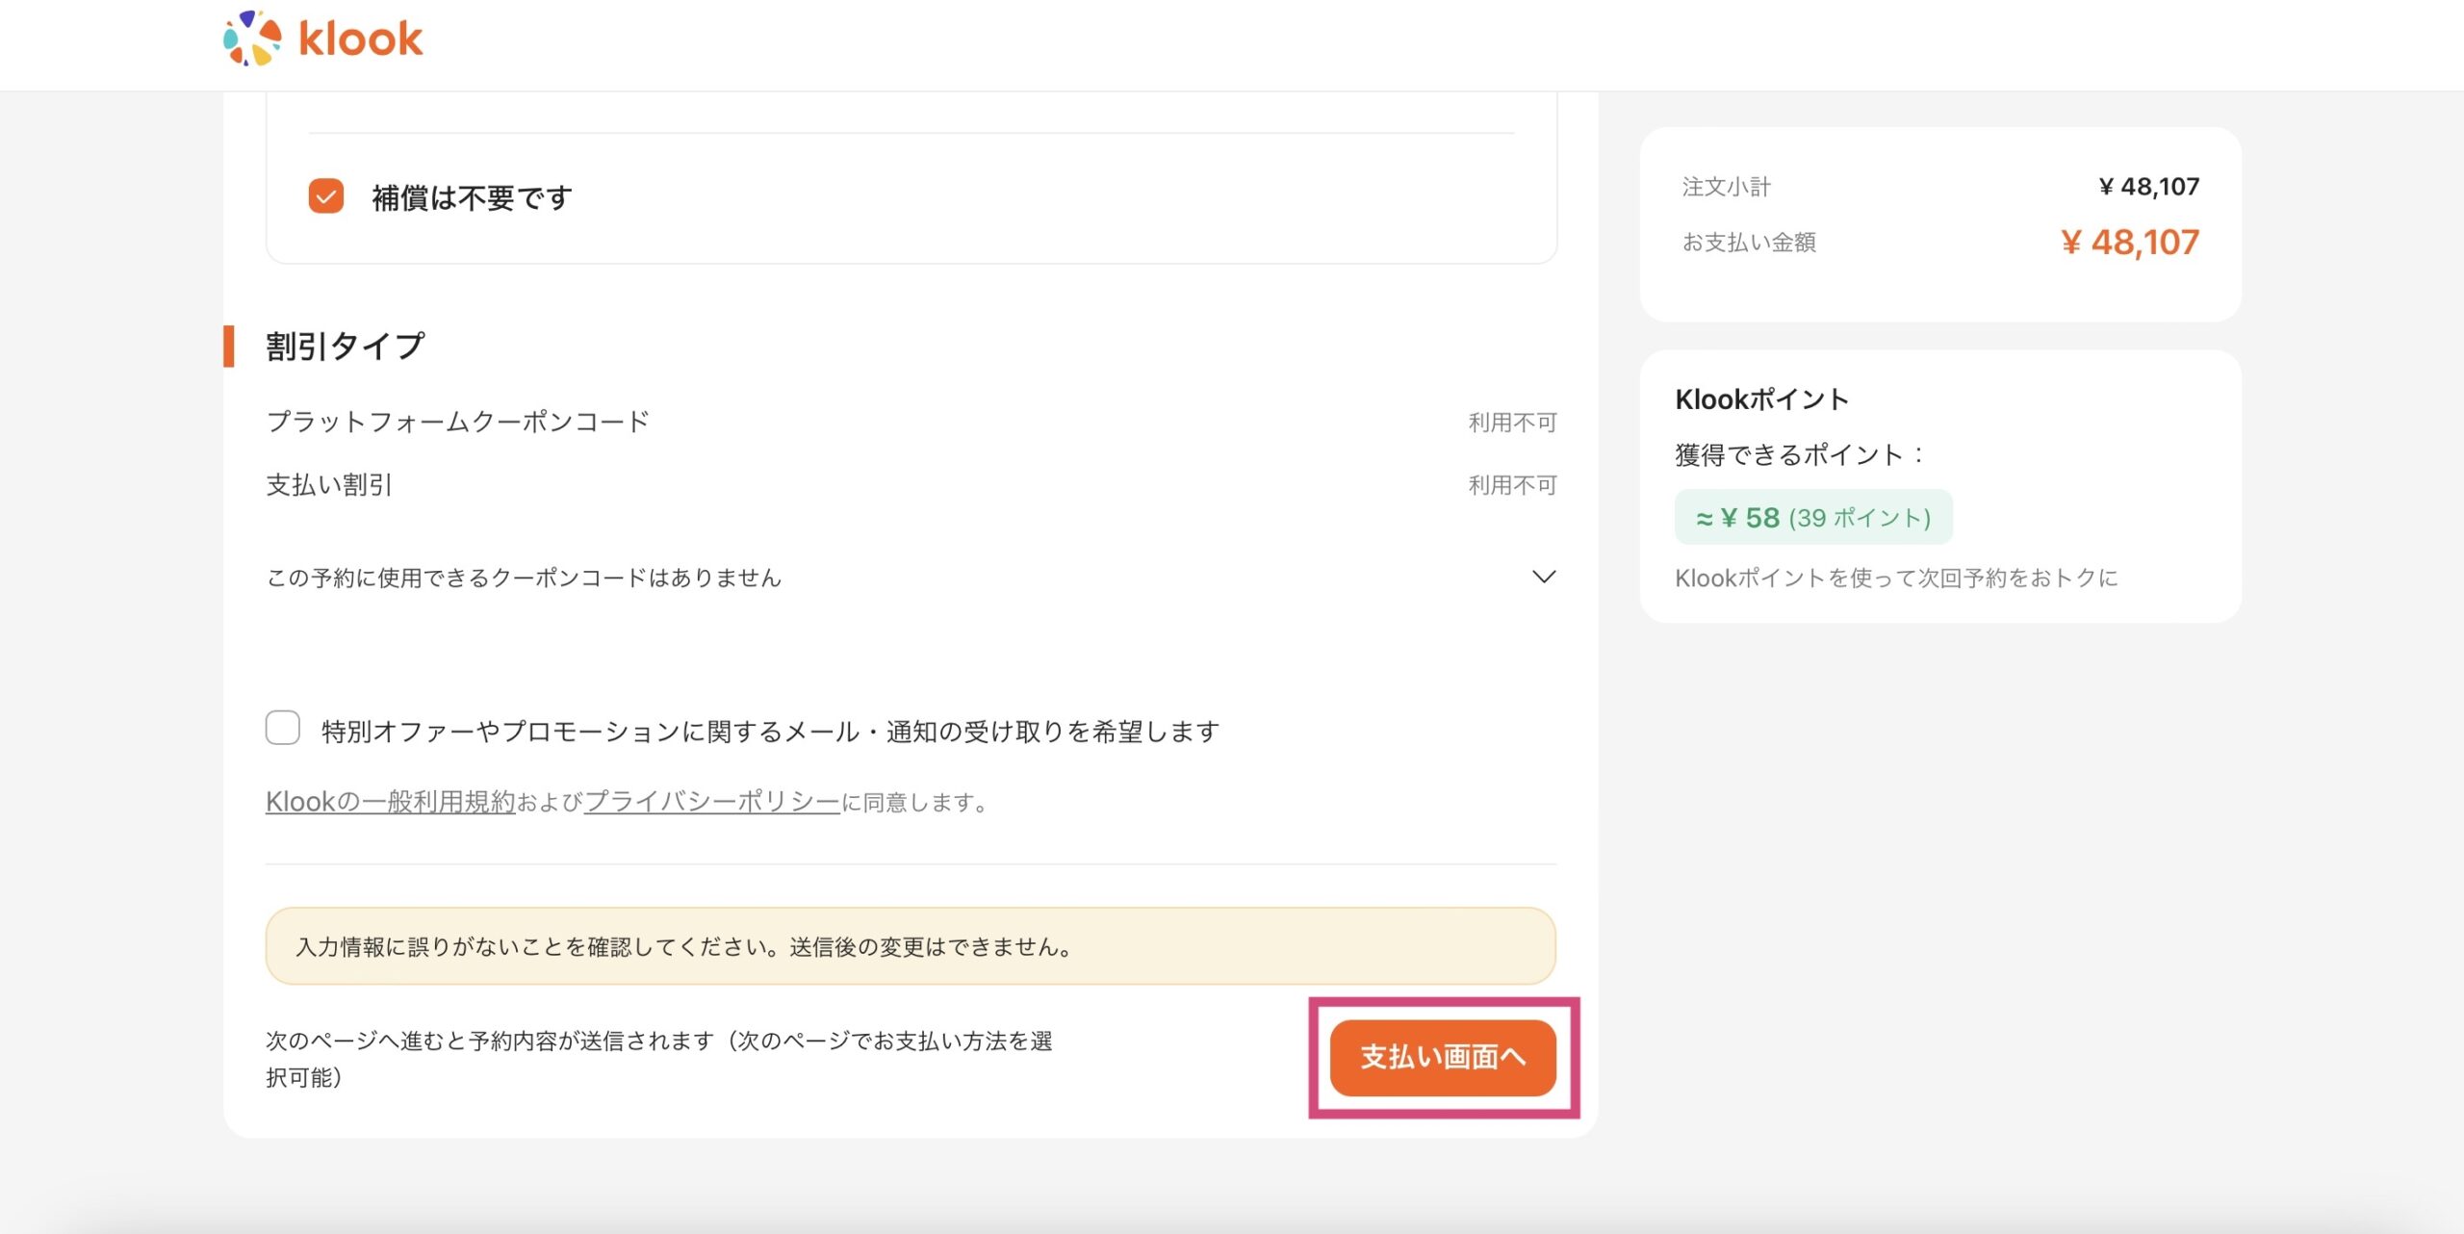Click the 支払い画面へ button

[x=1443, y=1057]
